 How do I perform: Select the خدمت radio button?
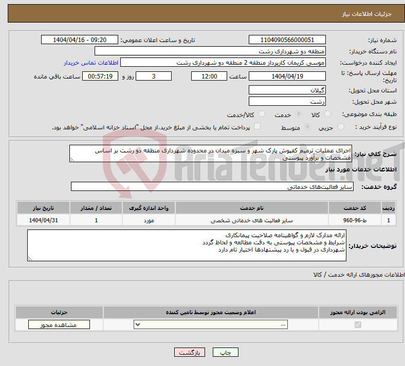click(299, 114)
